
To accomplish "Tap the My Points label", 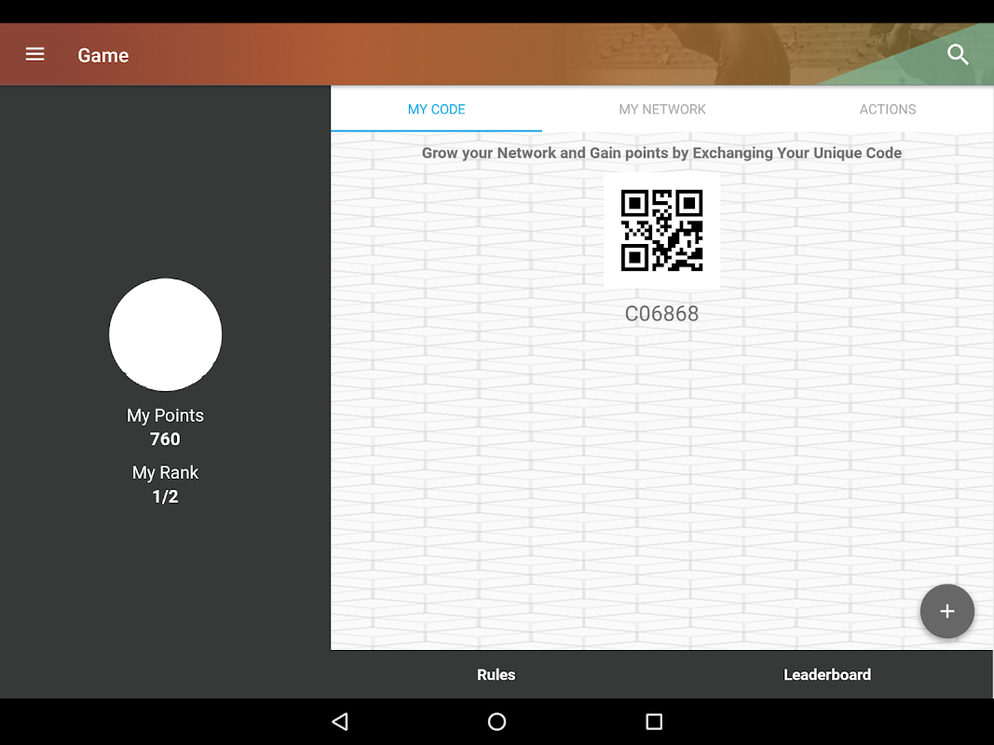I will (x=165, y=415).
